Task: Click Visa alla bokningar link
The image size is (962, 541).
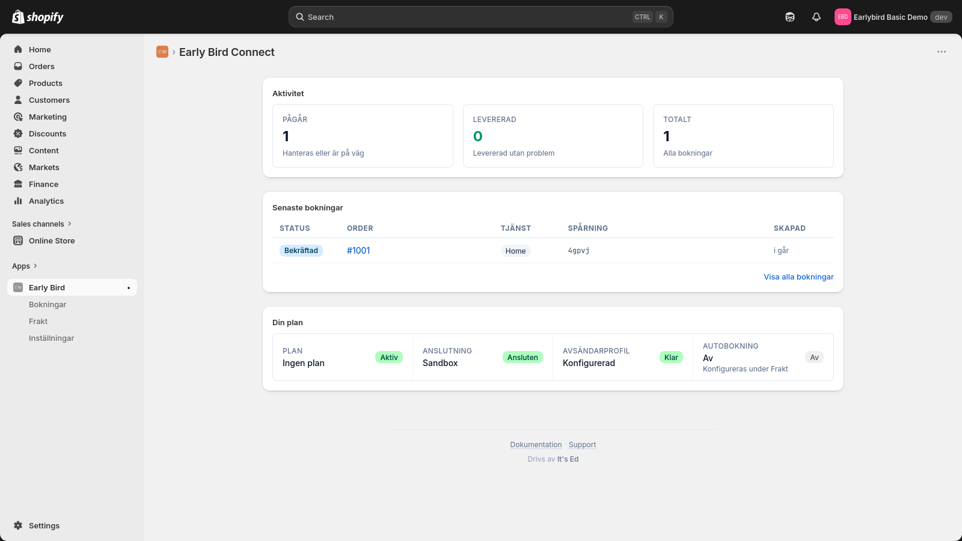Action: tap(798, 277)
